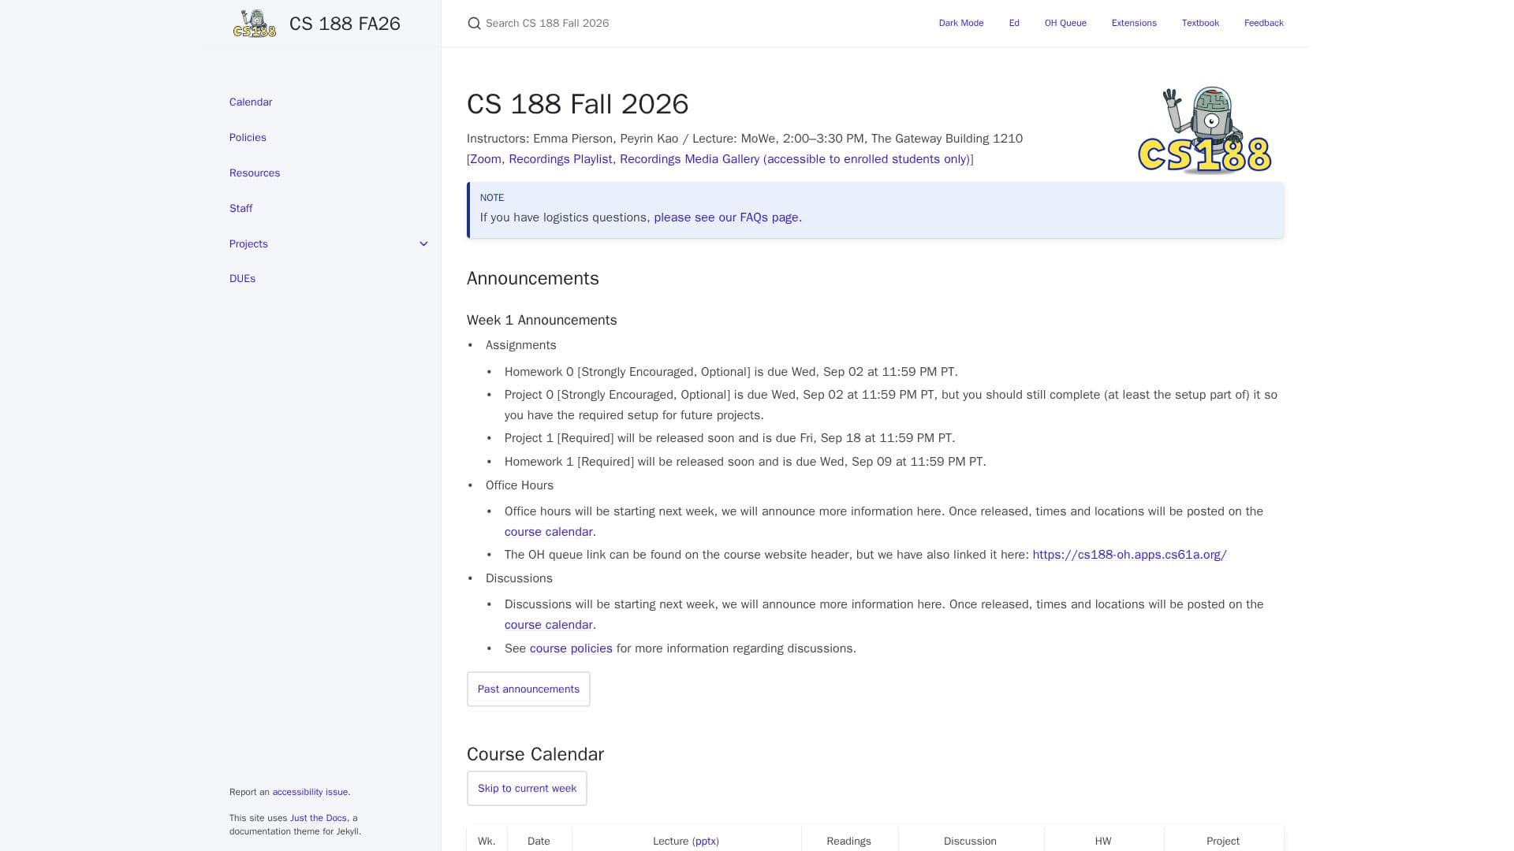Open the Zoom lecture link
Viewport: 1514px width, 851px height.
click(486, 159)
